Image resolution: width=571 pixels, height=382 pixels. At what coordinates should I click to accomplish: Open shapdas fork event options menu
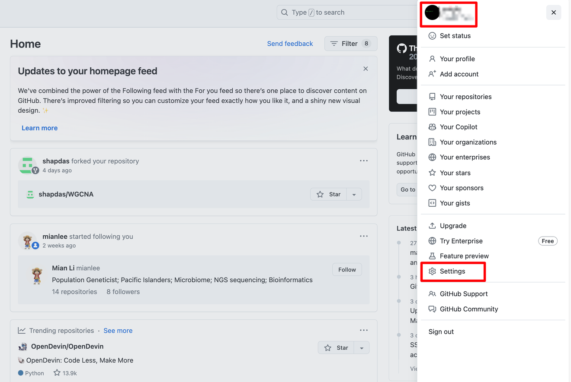(364, 161)
